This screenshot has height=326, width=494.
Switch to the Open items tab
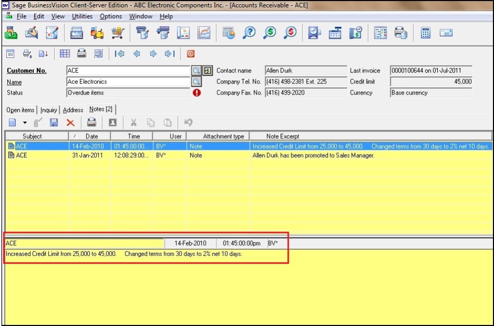pyautogui.click(x=21, y=110)
